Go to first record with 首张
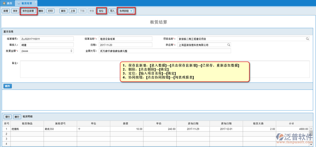The width and height of the screenshot is (316, 147). point(63,11)
